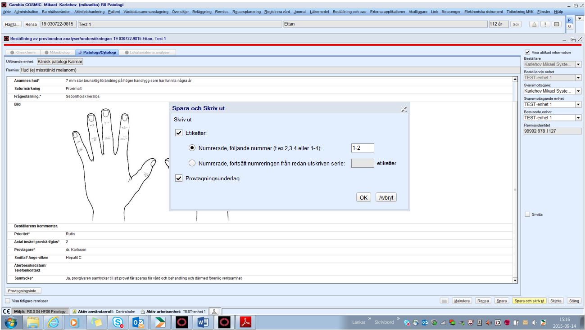Click the Provtagningsinfo... button
The width and height of the screenshot is (585, 330).
[x=24, y=290]
